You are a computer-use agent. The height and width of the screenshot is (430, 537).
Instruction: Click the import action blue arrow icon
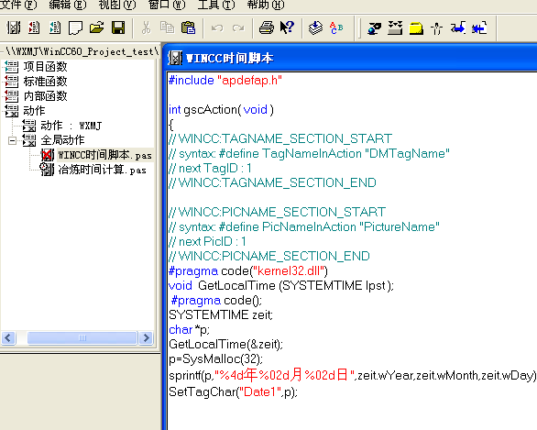(x=458, y=28)
